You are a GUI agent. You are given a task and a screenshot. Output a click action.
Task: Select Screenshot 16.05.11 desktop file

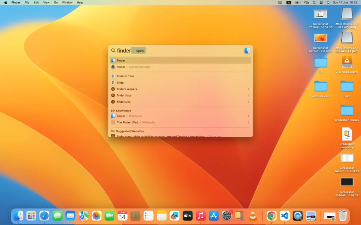[x=320, y=43]
